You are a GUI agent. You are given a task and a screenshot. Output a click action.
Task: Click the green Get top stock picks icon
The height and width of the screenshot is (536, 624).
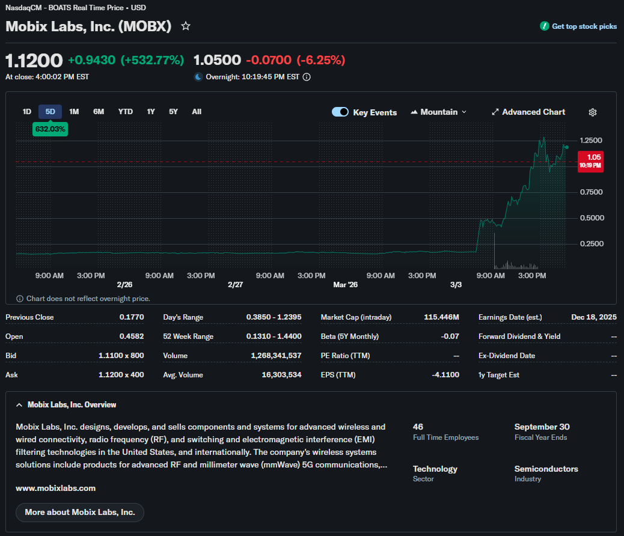[x=545, y=26]
